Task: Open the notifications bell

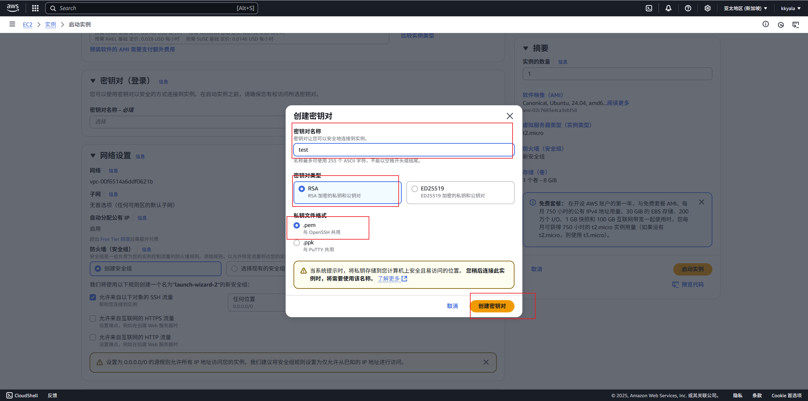Action: coord(668,8)
